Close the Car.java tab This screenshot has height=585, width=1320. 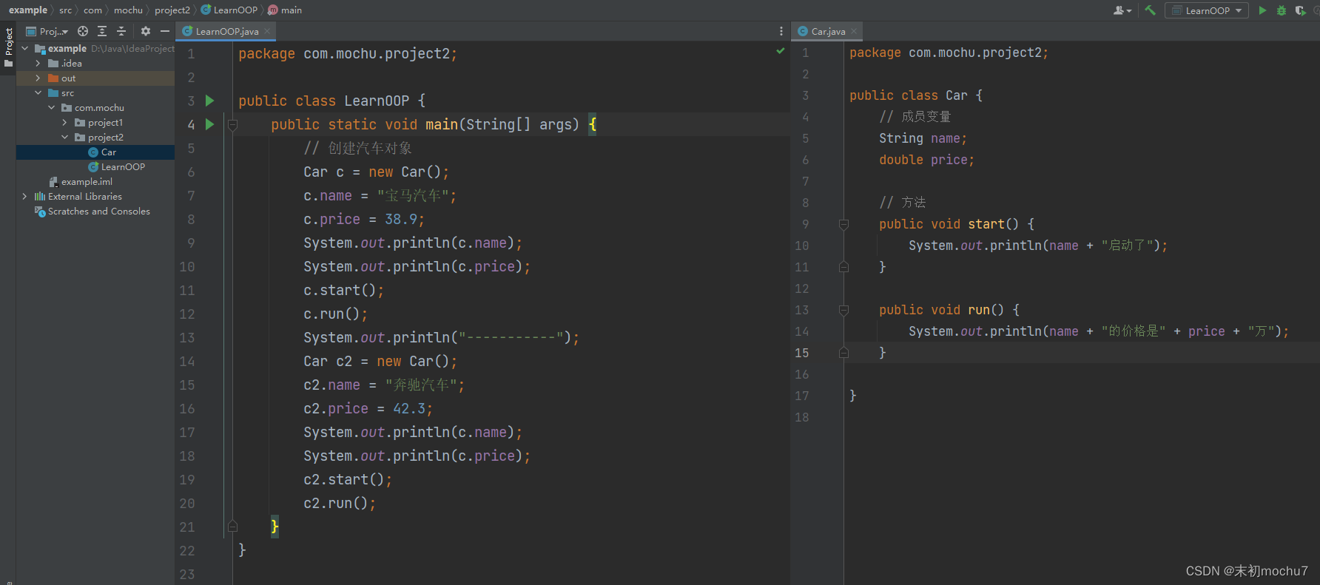pos(854,31)
